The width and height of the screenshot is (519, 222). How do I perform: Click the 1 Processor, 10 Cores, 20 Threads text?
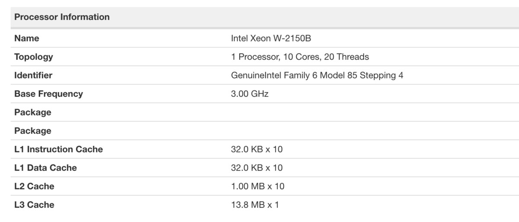300,57
